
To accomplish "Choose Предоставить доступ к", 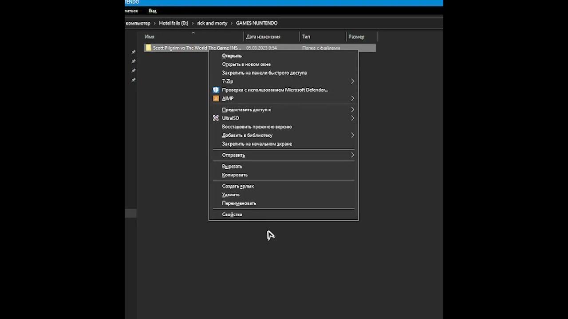I will pos(246,109).
